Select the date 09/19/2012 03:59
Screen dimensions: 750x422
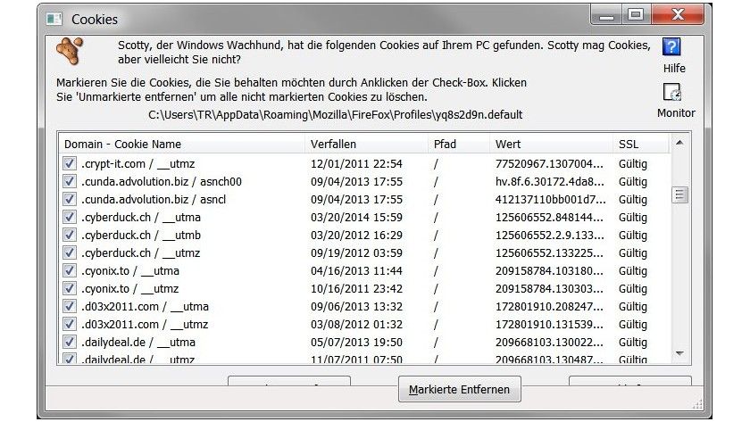pyautogui.click(x=356, y=252)
